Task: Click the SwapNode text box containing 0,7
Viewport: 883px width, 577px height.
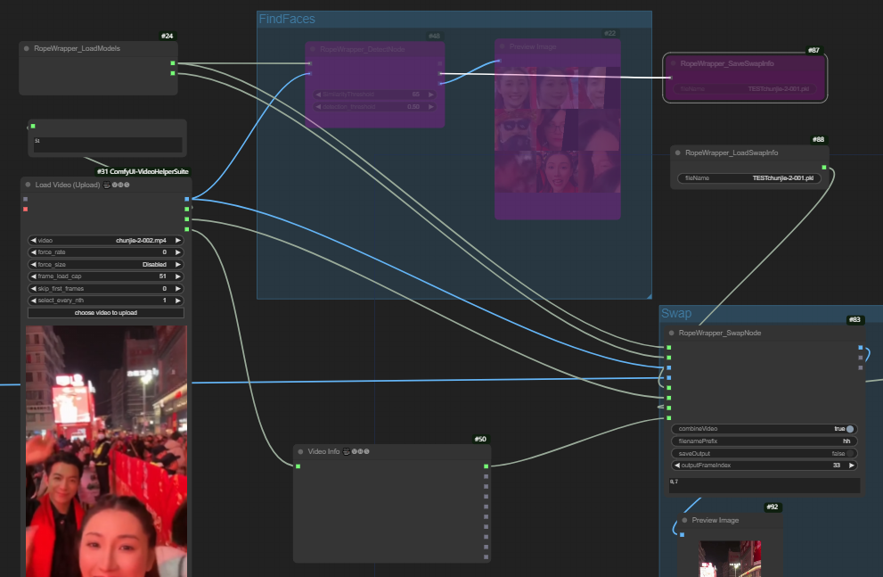Action: pyautogui.click(x=764, y=485)
